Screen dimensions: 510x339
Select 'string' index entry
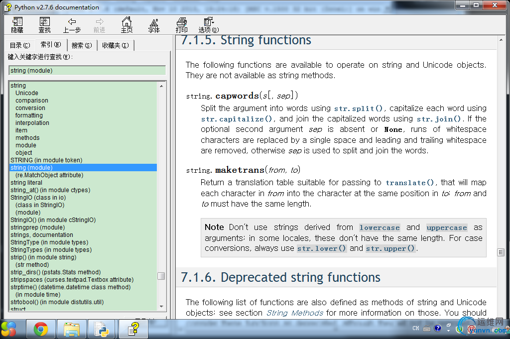18,86
